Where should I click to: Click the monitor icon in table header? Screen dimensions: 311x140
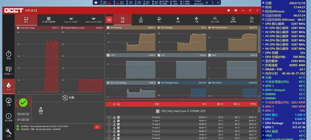(x=119, y=104)
